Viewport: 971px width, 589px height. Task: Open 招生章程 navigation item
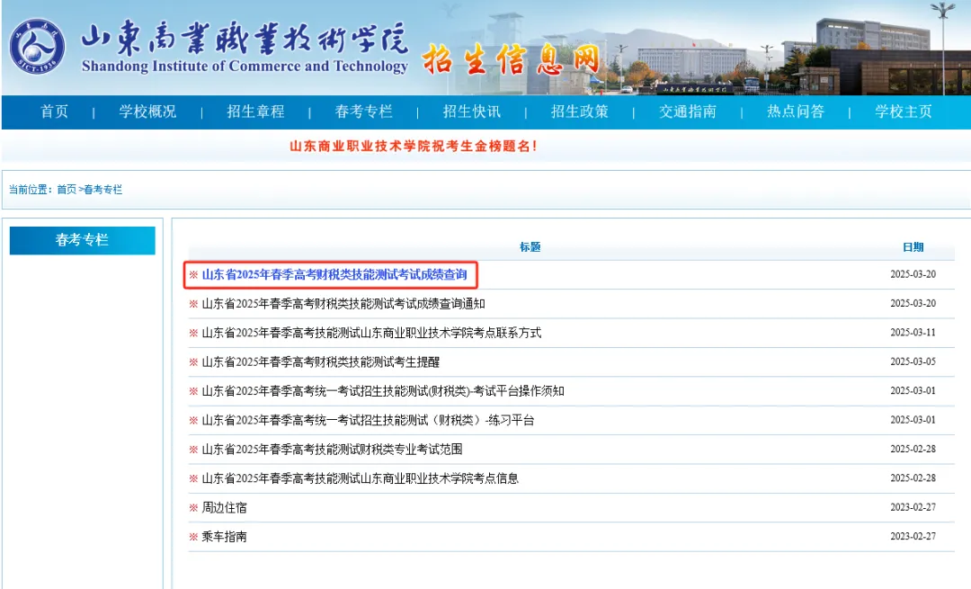[x=255, y=112]
